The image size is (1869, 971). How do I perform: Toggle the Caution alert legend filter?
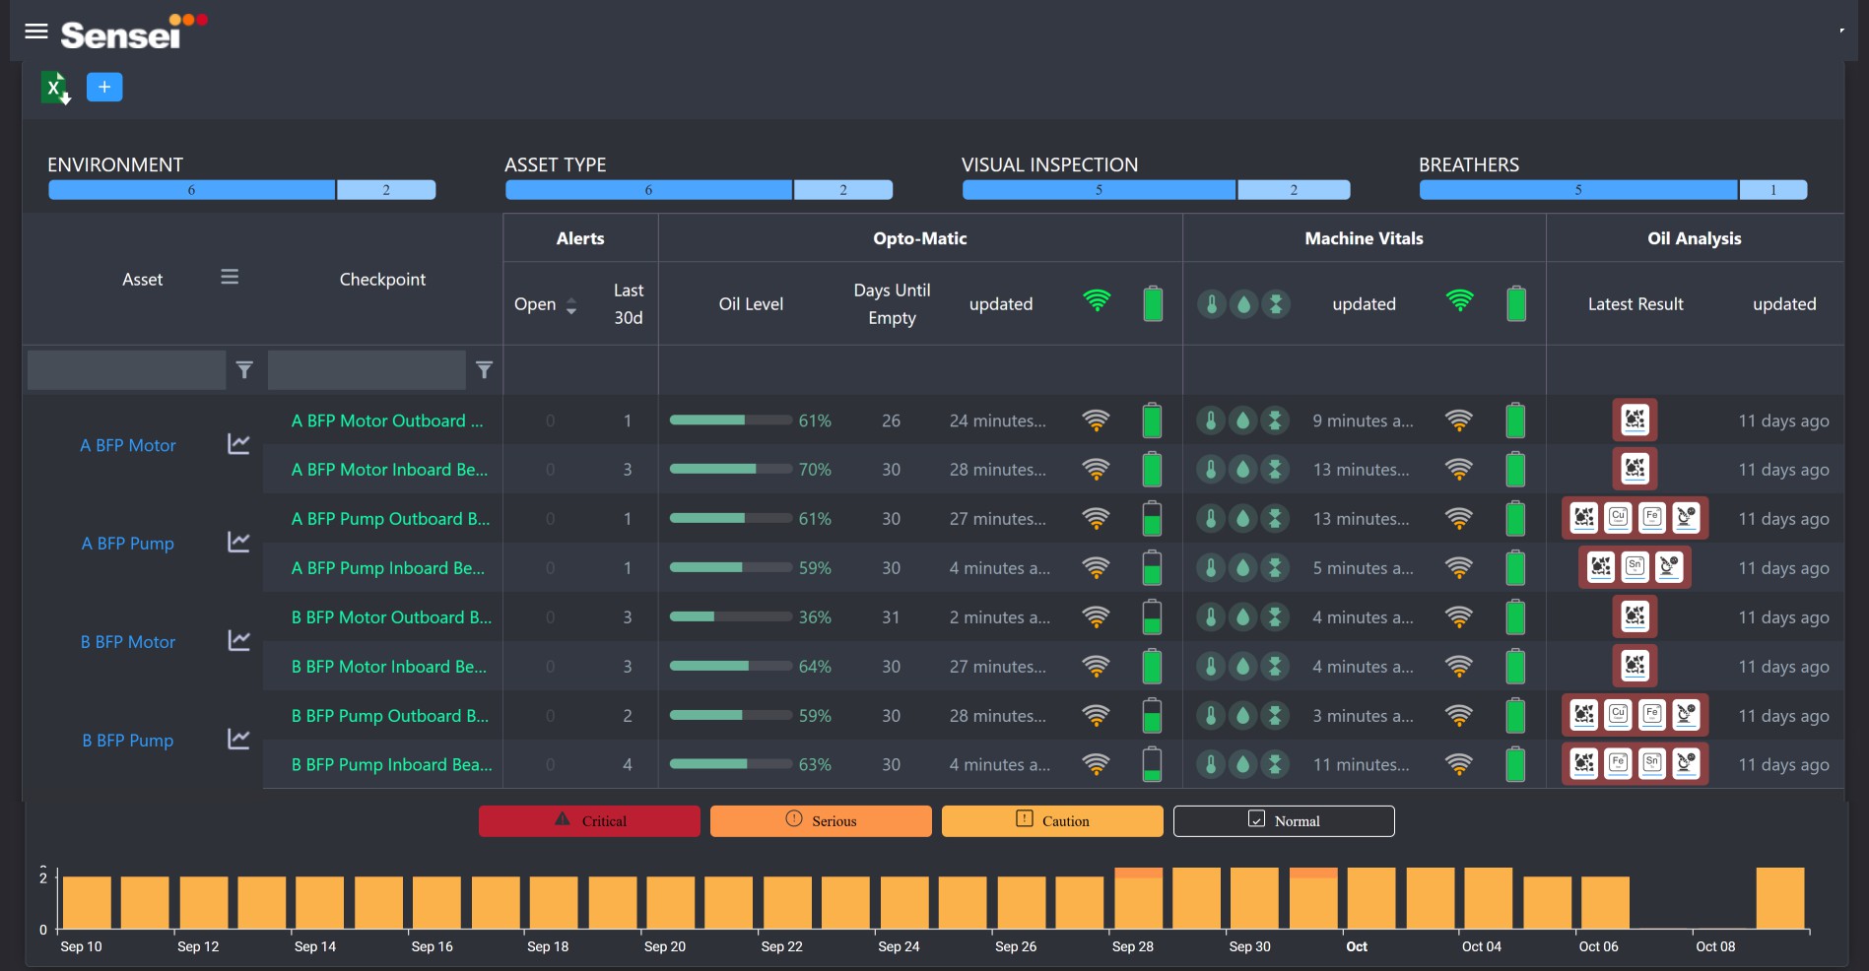1051,821
